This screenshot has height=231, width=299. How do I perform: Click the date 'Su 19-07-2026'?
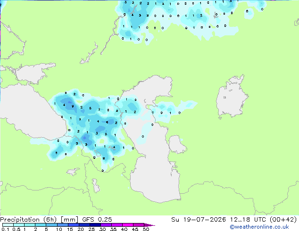tap(199, 220)
